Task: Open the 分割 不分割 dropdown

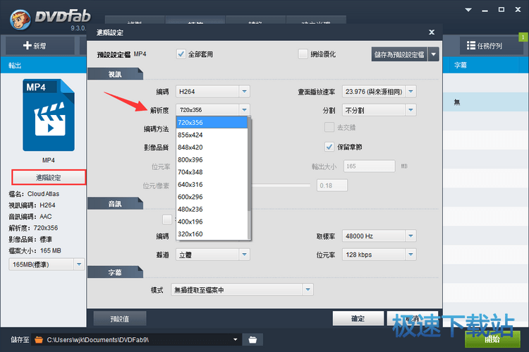Action: [x=411, y=110]
